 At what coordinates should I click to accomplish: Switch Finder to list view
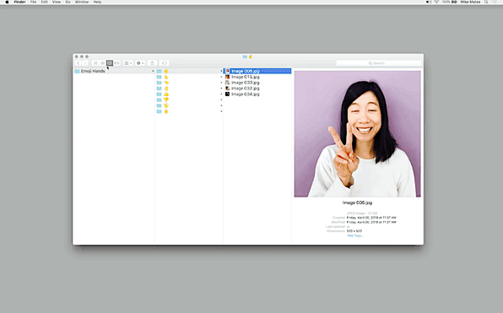102,63
